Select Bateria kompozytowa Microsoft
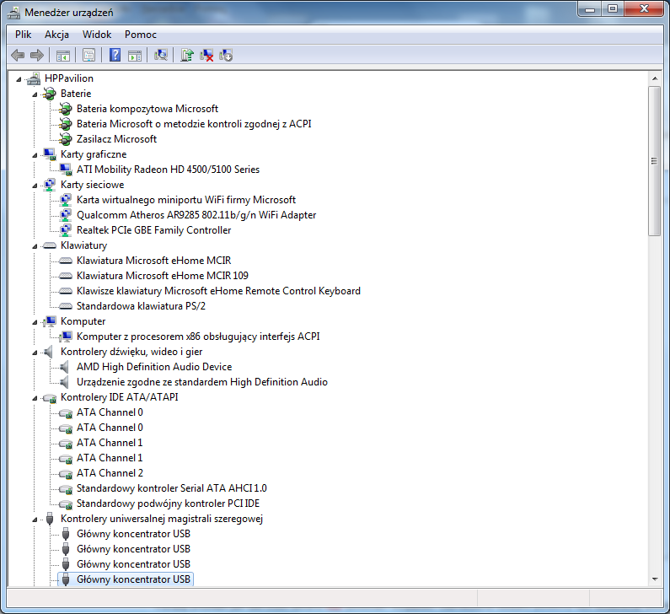The width and height of the screenshot is (670, 614). coord(147,109)
